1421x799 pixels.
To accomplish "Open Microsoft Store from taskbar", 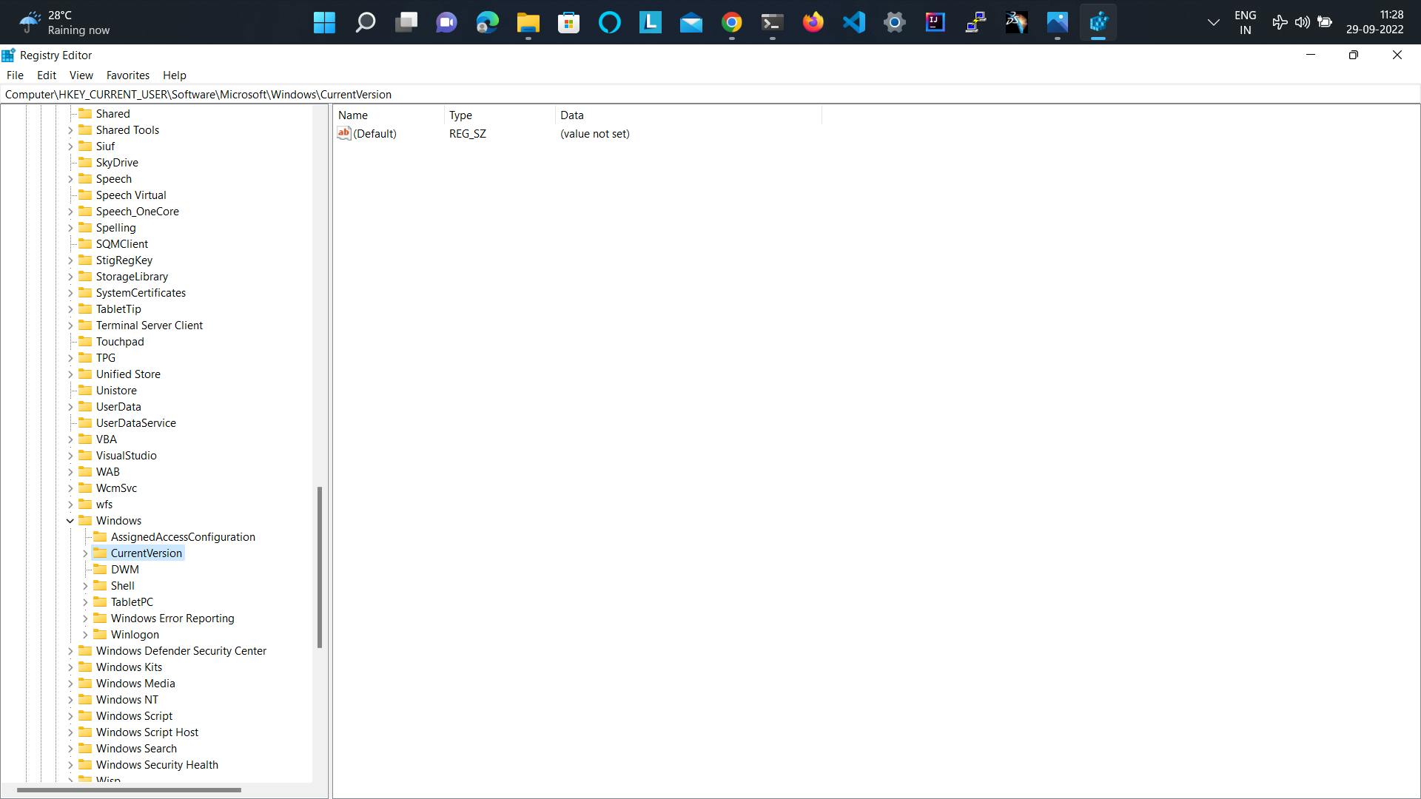I will 568,22.
